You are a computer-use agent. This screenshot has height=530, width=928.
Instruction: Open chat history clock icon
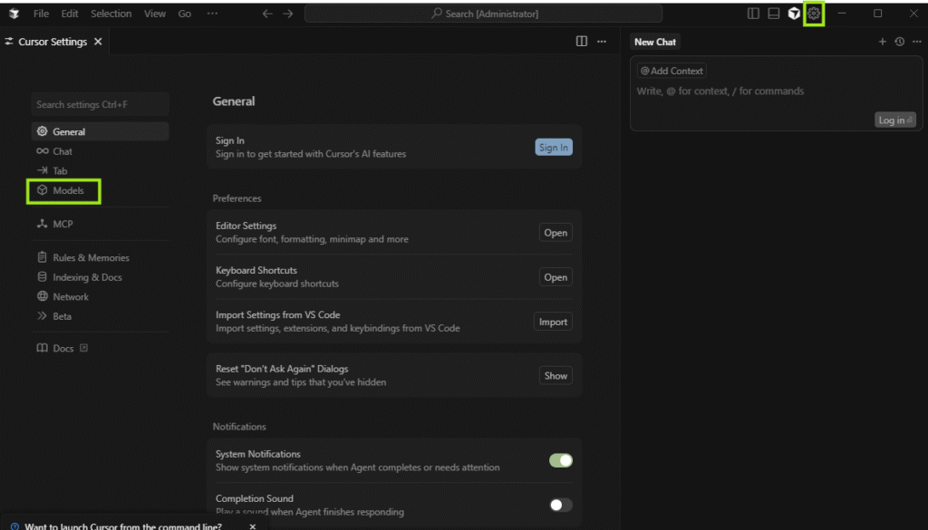pyautogui.click(x=899, y=42)
